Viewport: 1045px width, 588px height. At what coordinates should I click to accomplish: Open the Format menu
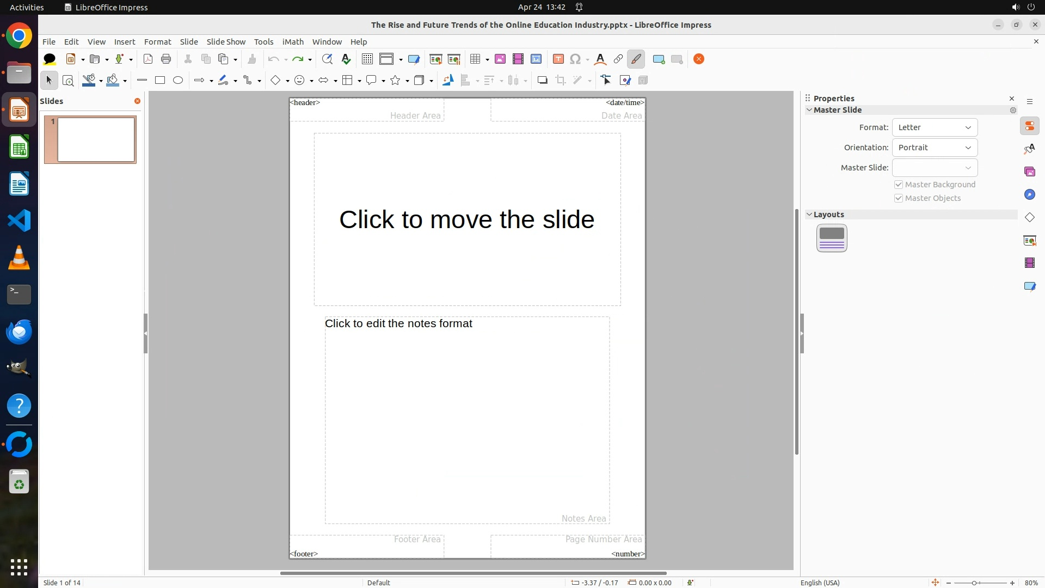click(x=157, y=42)
